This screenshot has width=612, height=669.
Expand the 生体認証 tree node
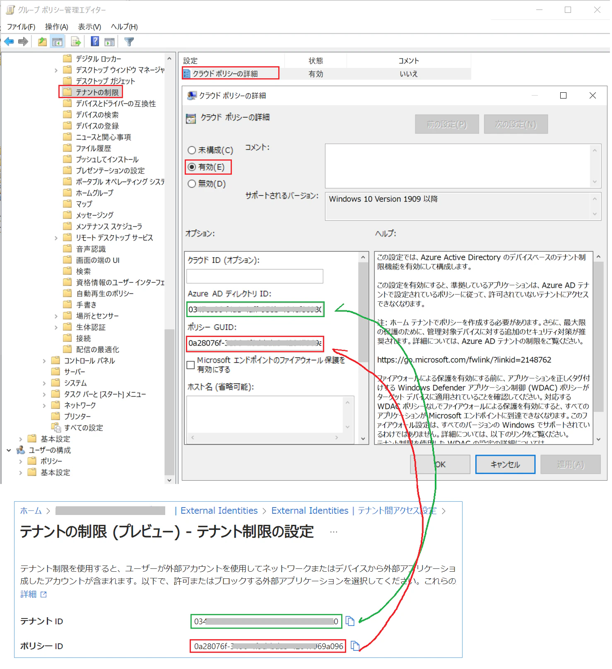coord(56,327)
